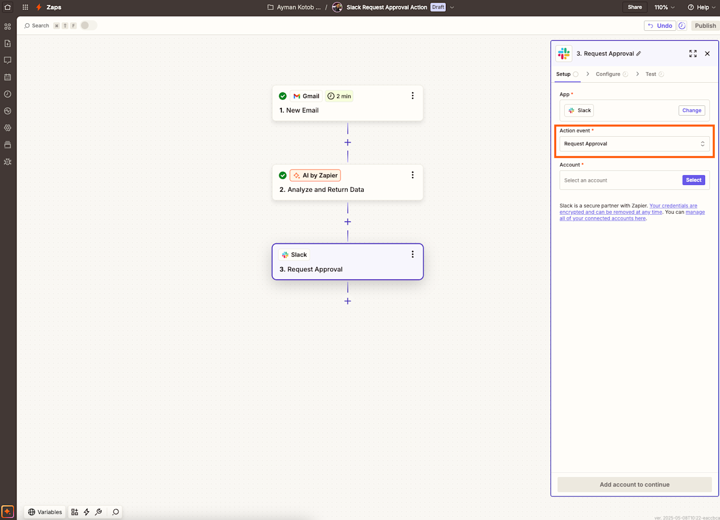Open the stacked versions icon in sidebar
The image size is (720, 520).
pos(8,145)
